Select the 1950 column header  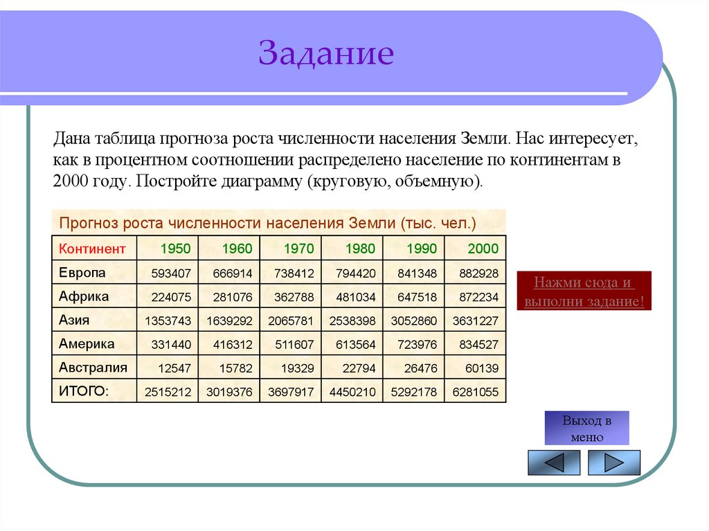pyautogui.click(x=168, y=248)
